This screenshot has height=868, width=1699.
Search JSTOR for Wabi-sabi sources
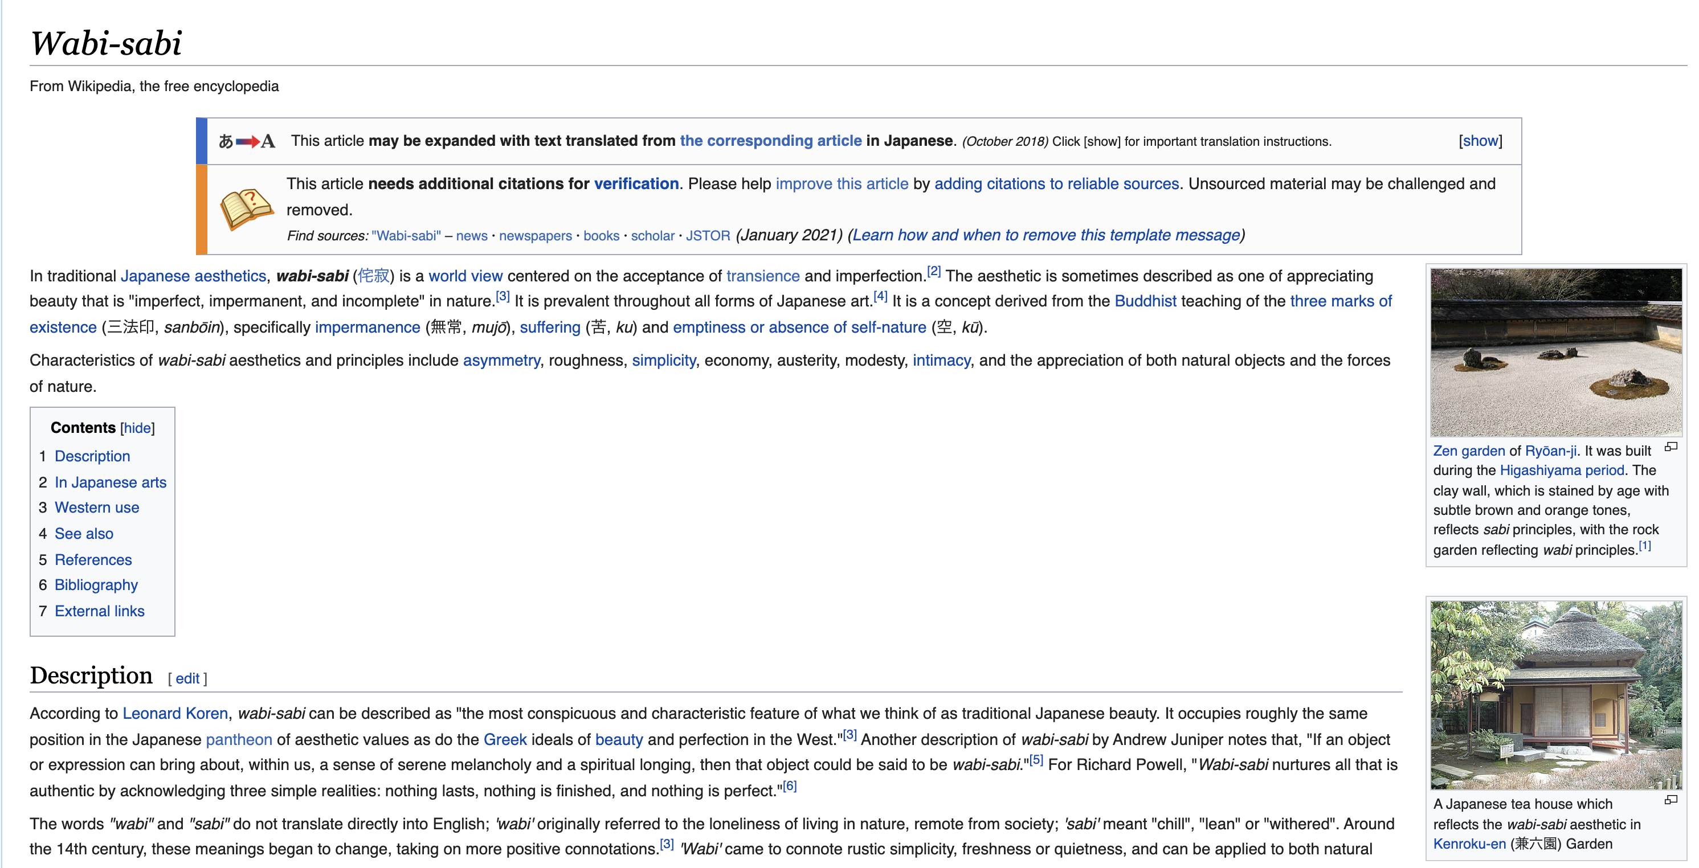[707, 236]
